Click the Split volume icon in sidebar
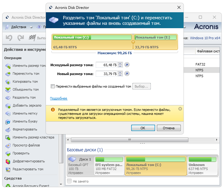 tap(8, 98)
